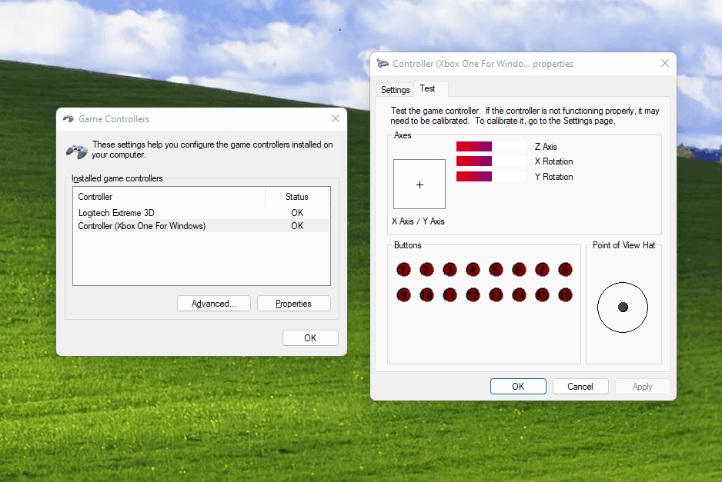Click the X Rotation level bar

coord(491,161)
